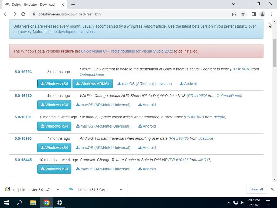Open PR #10473 link
Image resolution: width=277 pixels, height=208 pixels.
pos(194,117)
